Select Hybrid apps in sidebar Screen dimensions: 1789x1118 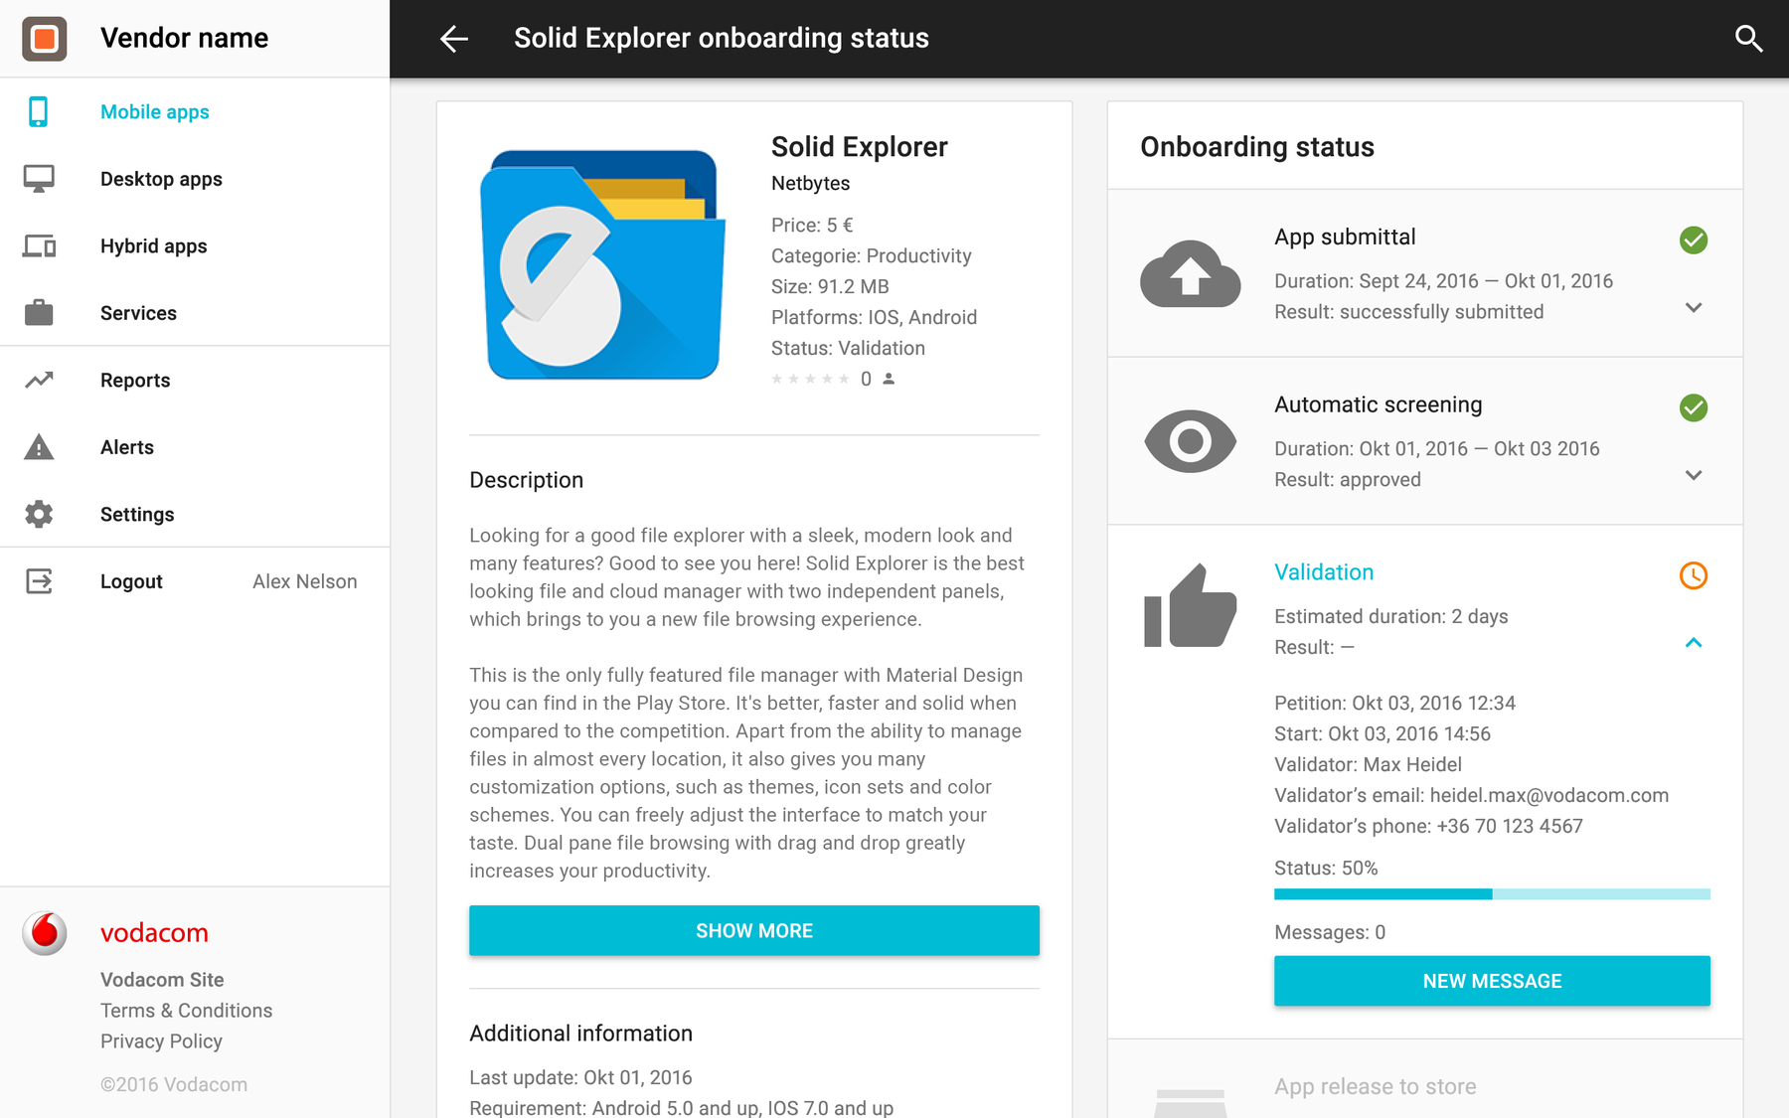153,246
